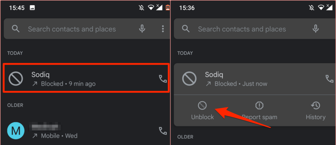Image resolution: width=336 pixels, height=145 pixels.
Task: Tap the Report spam exclamation icon
Action: [259, 105]
